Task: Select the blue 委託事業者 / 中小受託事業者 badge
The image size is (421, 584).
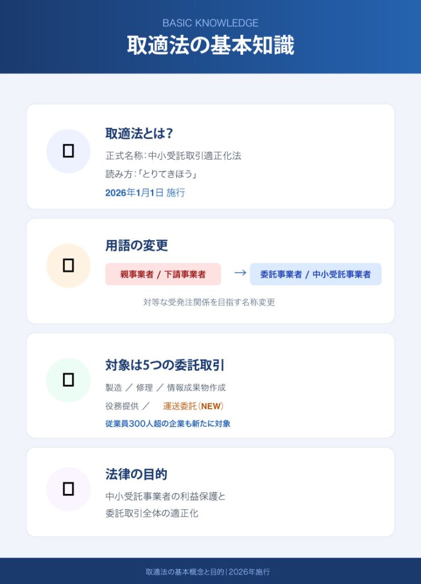Action: click(x=316, y=274)
